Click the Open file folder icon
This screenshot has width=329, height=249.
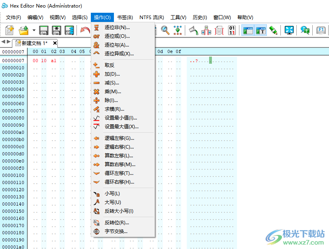tap(23, 30)
